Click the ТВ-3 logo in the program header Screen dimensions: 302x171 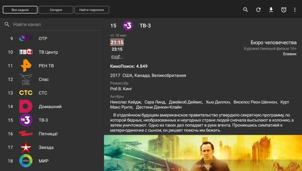pyautogui.click(x=128, y=26)
